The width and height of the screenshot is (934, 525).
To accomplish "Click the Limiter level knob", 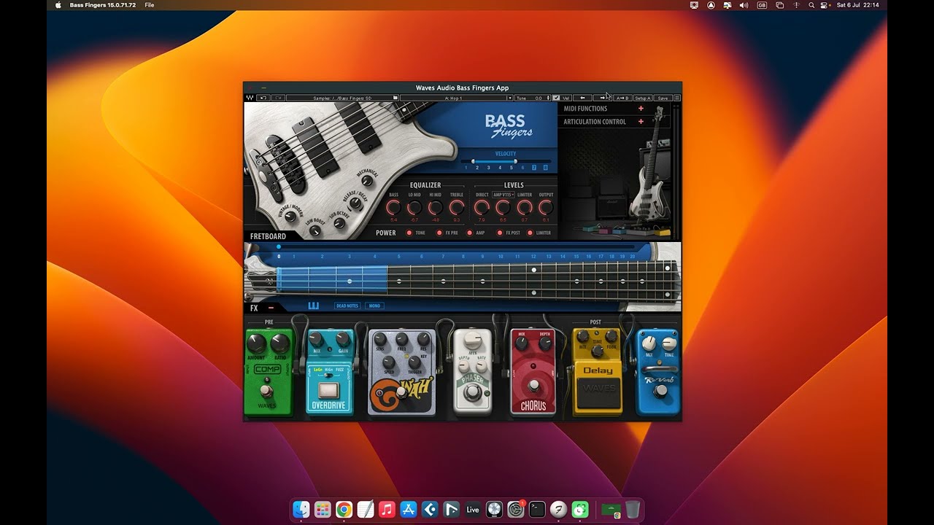I will (x=525, y=208).
